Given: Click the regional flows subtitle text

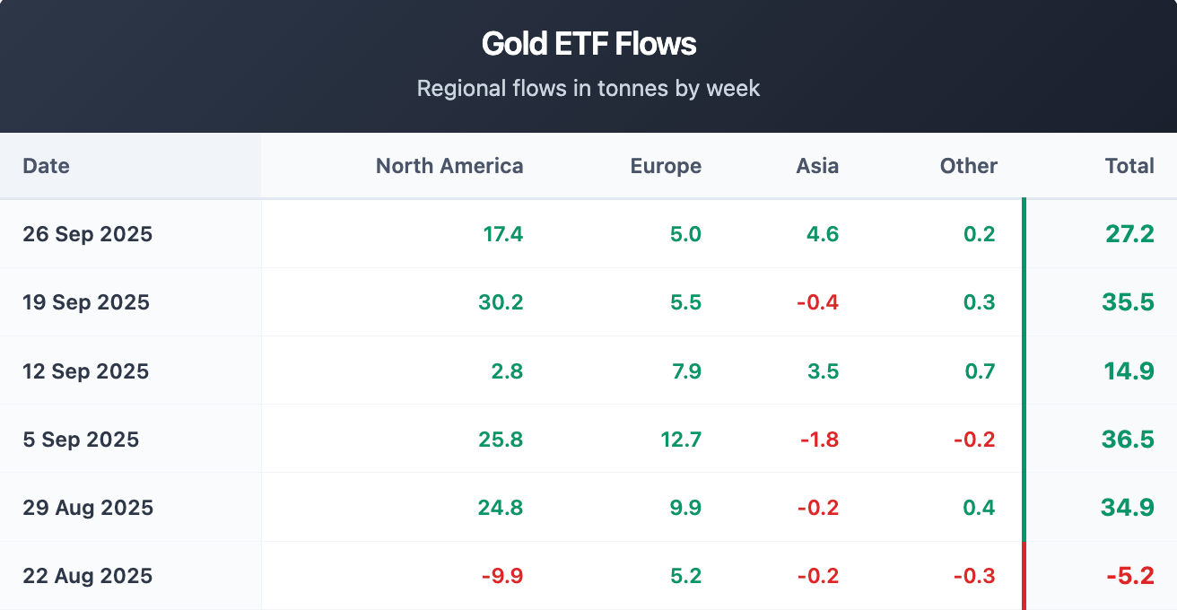Looking at the screenshot, I should point(588,89).
